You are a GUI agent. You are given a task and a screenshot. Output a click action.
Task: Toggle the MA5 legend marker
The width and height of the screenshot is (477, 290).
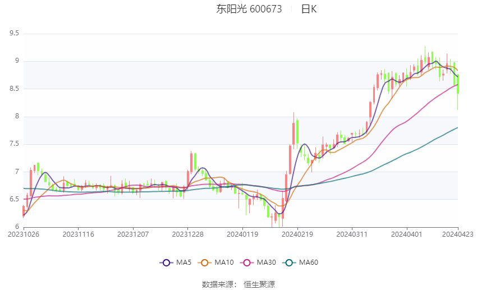tap(166, 263)
